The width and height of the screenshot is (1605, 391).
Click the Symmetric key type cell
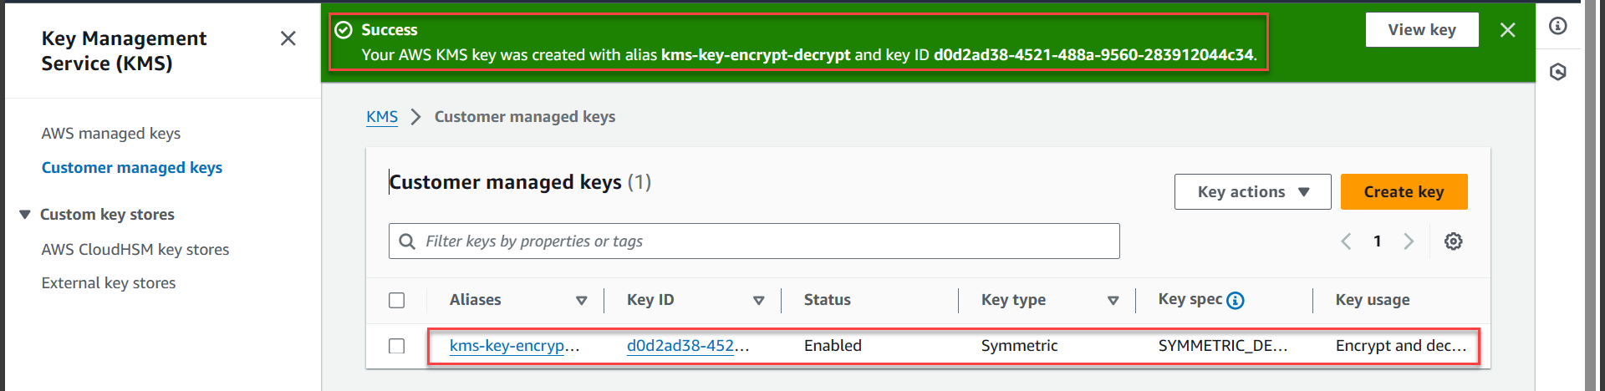[x=1020, y=346]
